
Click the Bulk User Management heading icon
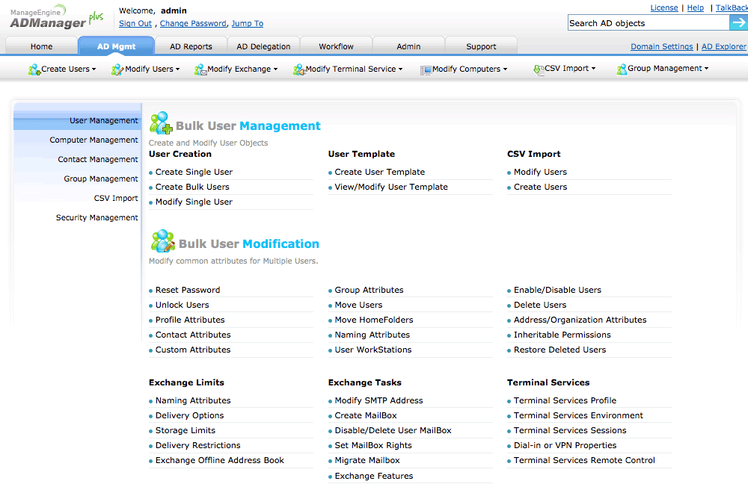161,123
